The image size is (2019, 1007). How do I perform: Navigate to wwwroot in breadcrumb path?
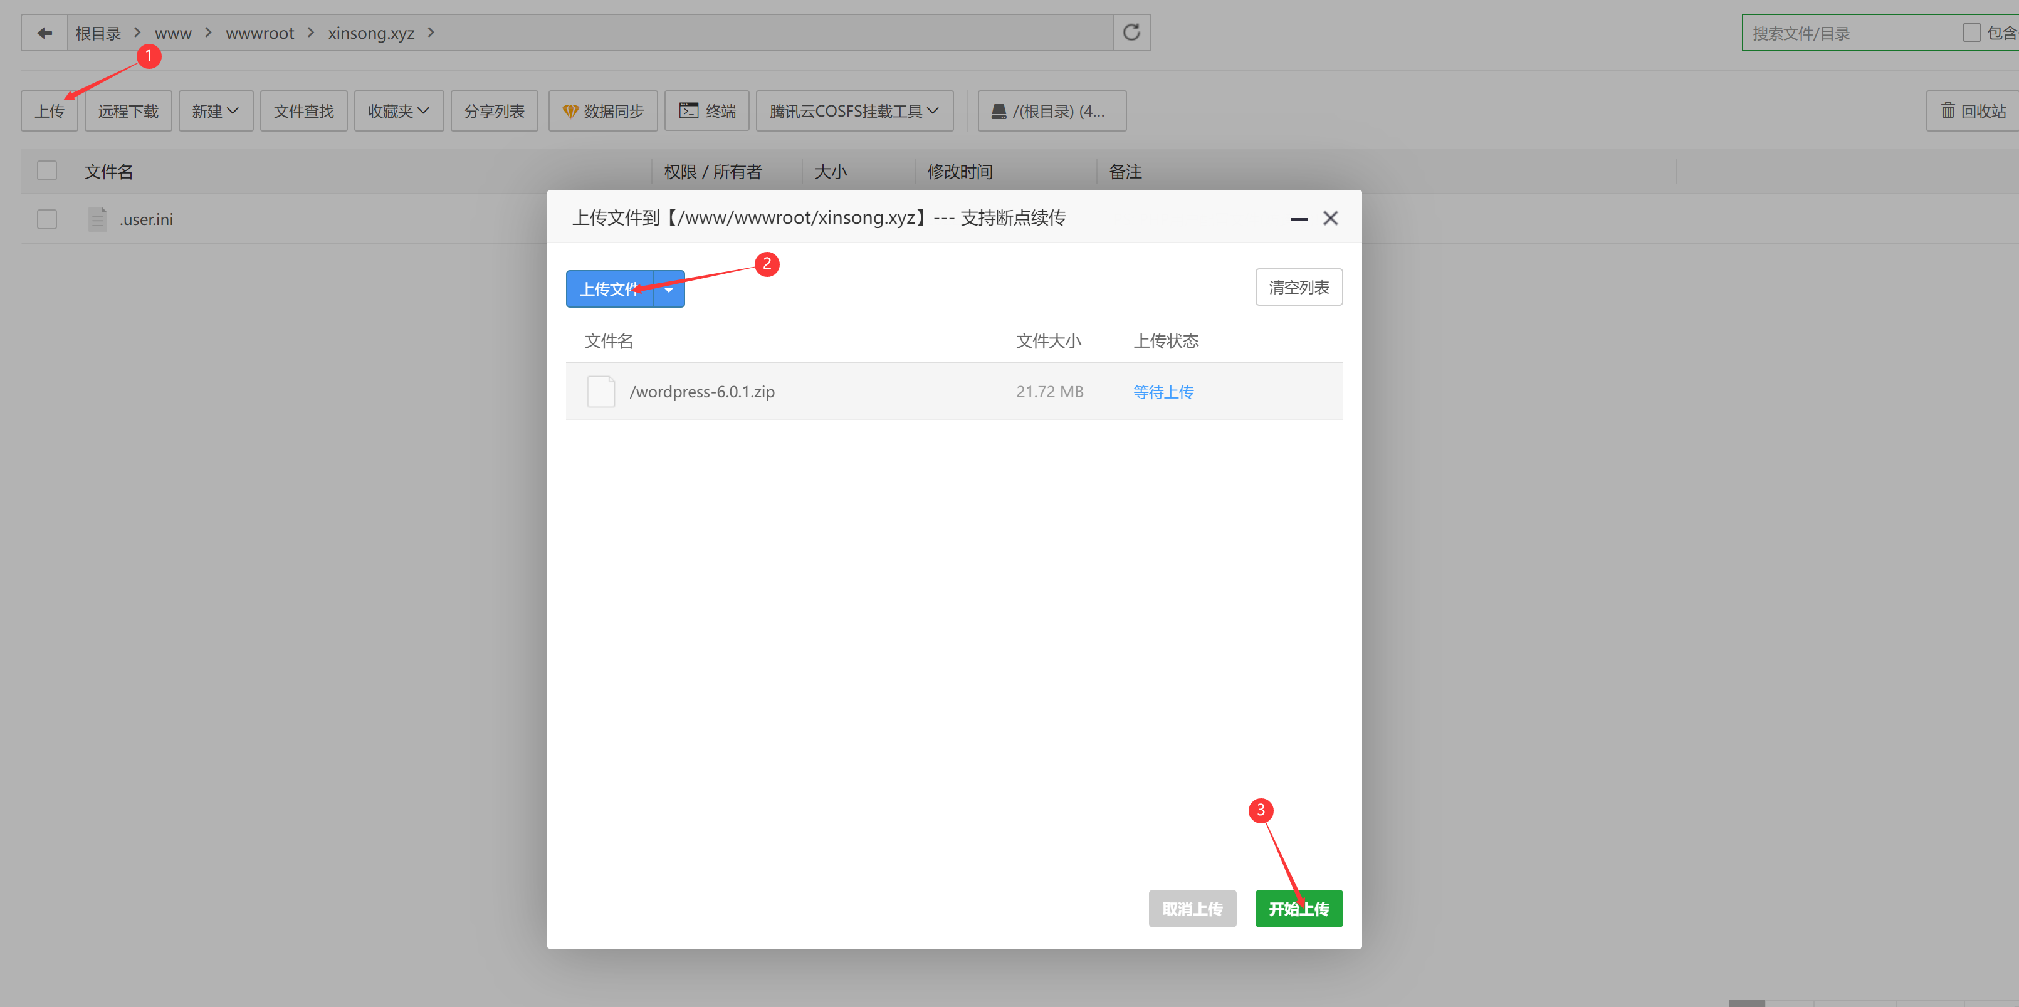click(260, 33)
